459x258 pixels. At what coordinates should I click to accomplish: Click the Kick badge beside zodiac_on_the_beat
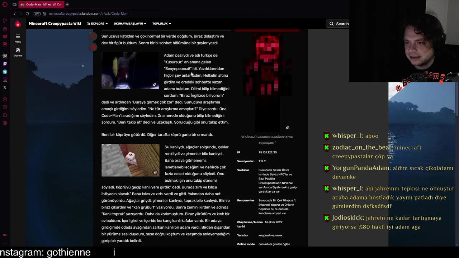[326, 147]
